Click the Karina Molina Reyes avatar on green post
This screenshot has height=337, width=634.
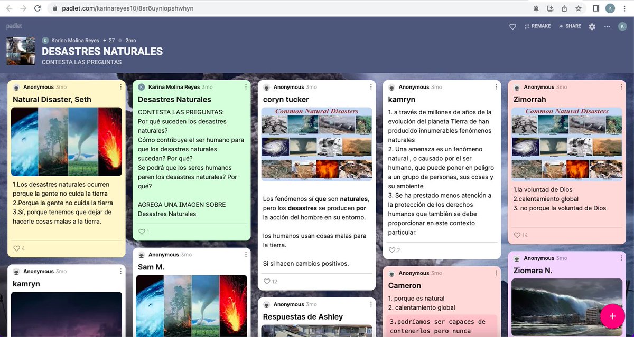142,88
